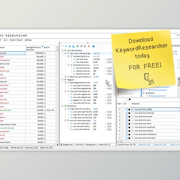180x180 pixels.
Task: Collapse the 'Introducing Our Lo...' paragraph
Action: pyautogui.click(x=68, y=56)
